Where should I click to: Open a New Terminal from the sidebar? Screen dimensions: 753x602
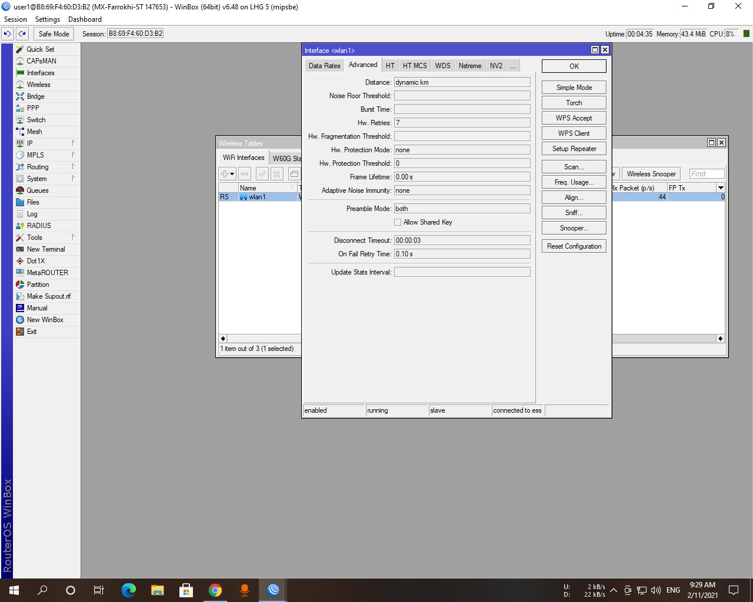(46, 249)
